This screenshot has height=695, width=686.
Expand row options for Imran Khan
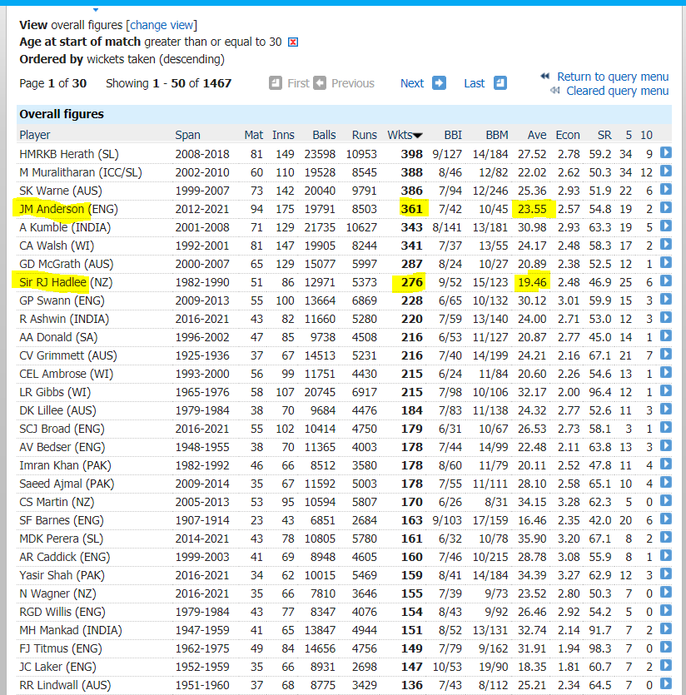pyautogui.click(x=666, y=465)
